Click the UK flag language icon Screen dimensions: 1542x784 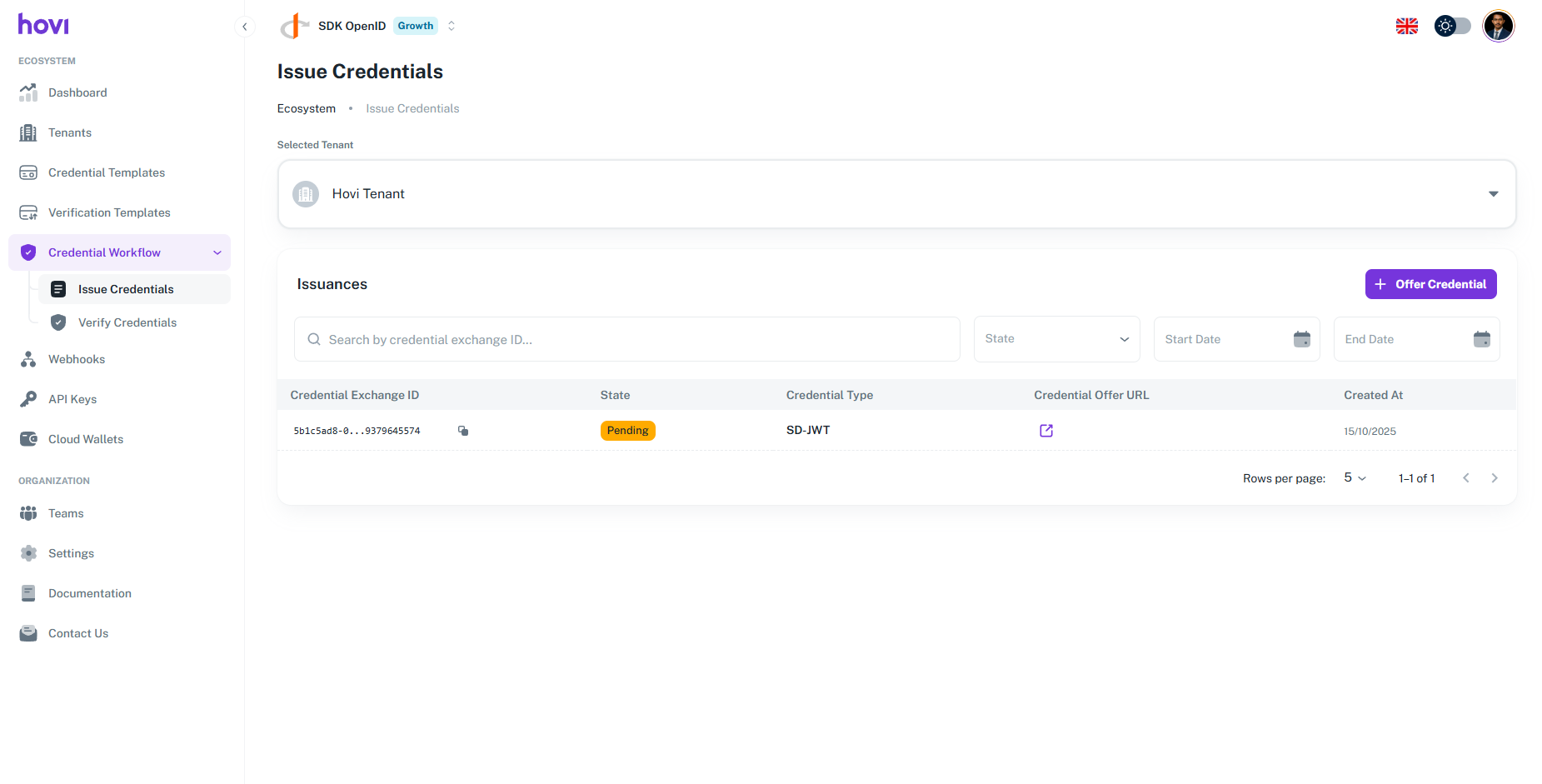tap(1406, 27)
